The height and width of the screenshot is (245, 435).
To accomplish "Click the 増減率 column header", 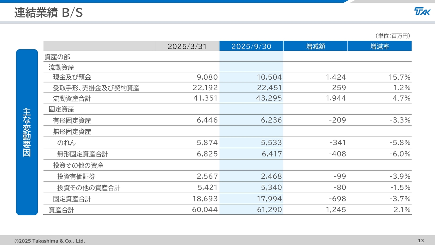I will tap(379, 46).
